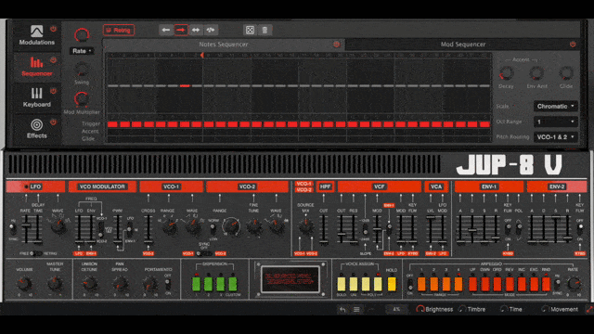Open the Scale Chromatic dropdown
The height and width of the screenshot is (334, 594).
click(x=556, y=107)
